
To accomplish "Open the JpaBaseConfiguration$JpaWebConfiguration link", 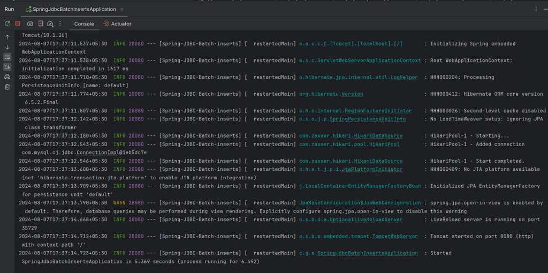I will click(x=360, y=203).
